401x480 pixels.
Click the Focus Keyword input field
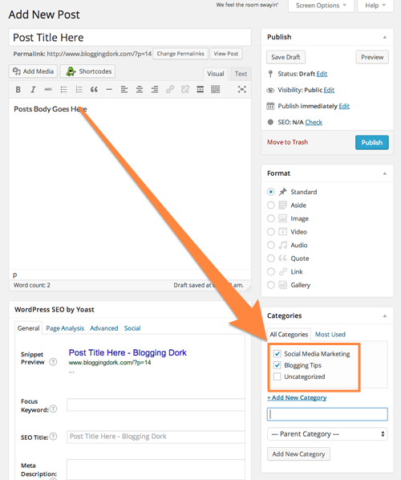(156, 405)
